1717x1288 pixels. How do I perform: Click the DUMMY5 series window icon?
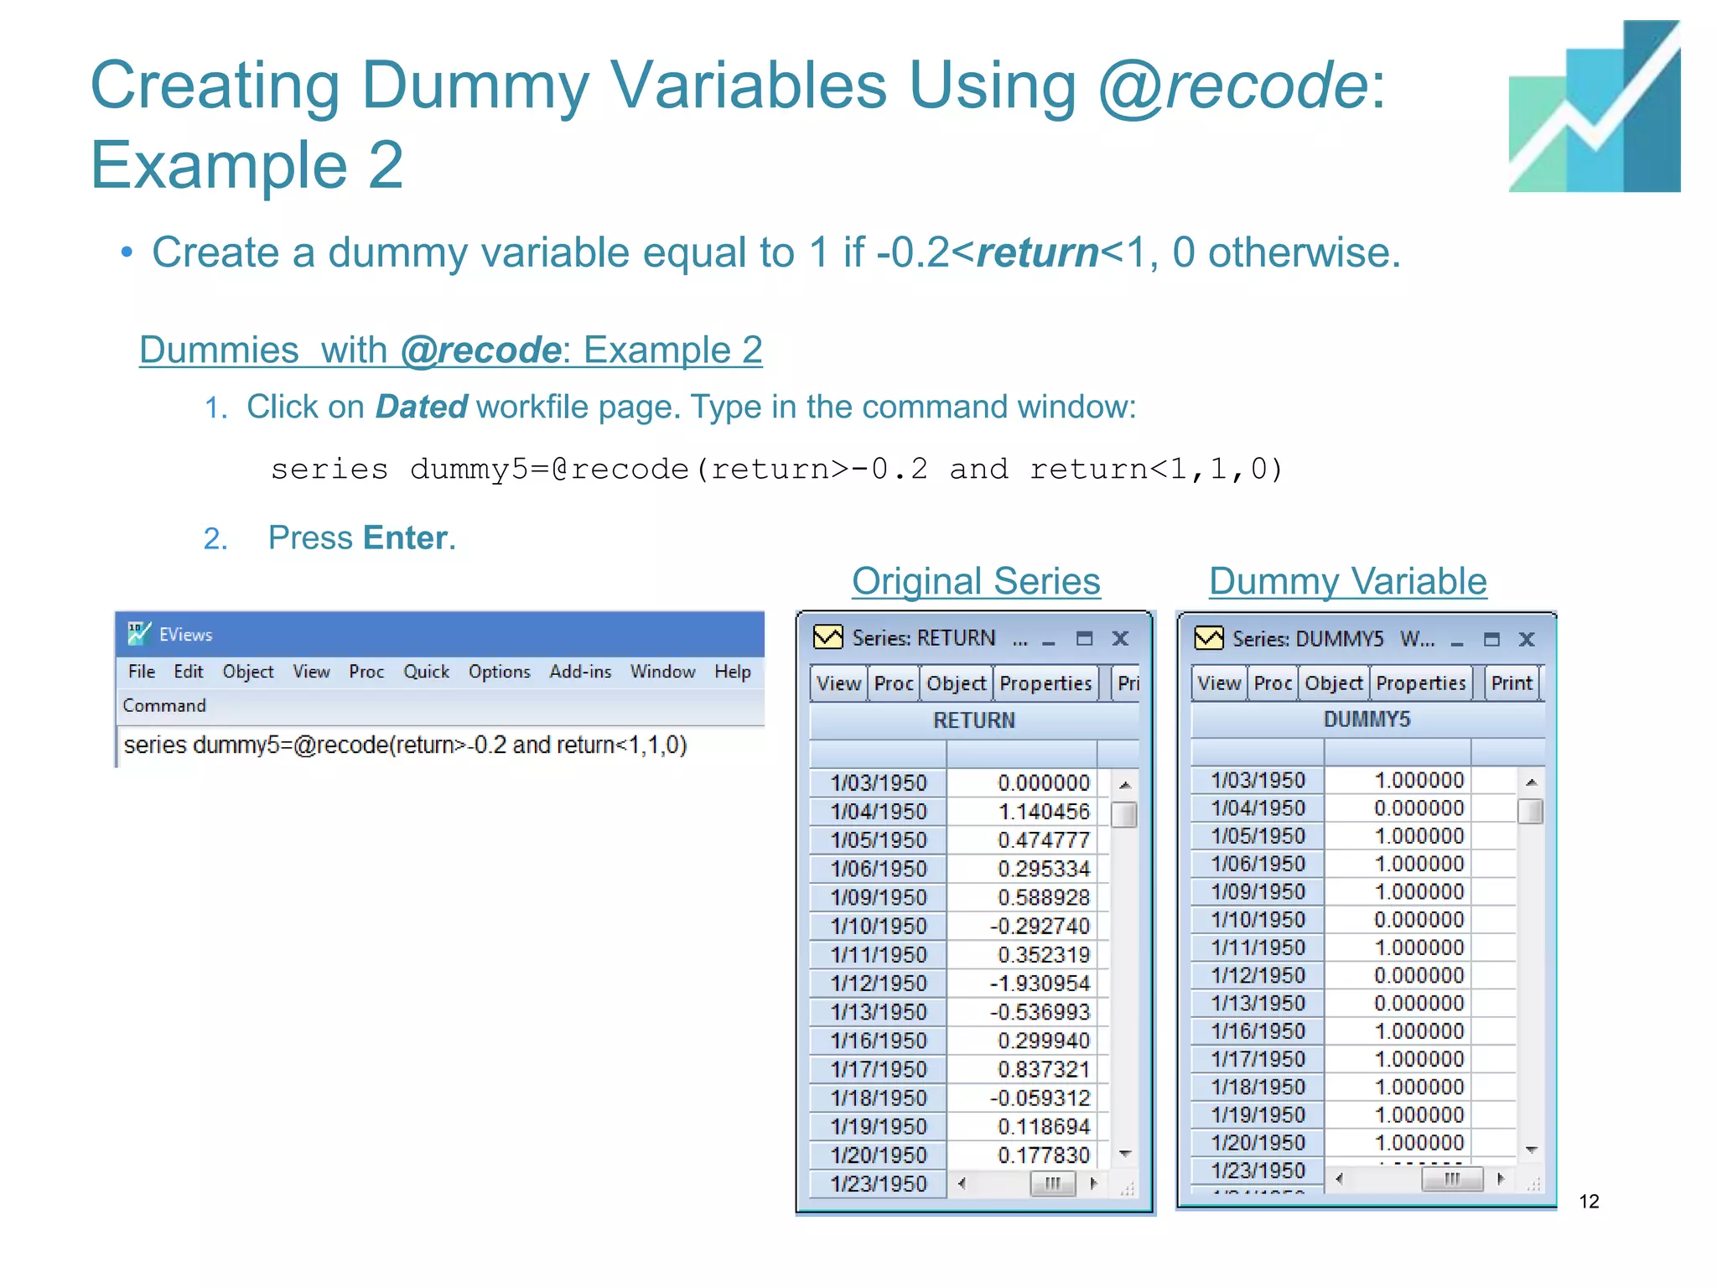(x=1208, y=639)
